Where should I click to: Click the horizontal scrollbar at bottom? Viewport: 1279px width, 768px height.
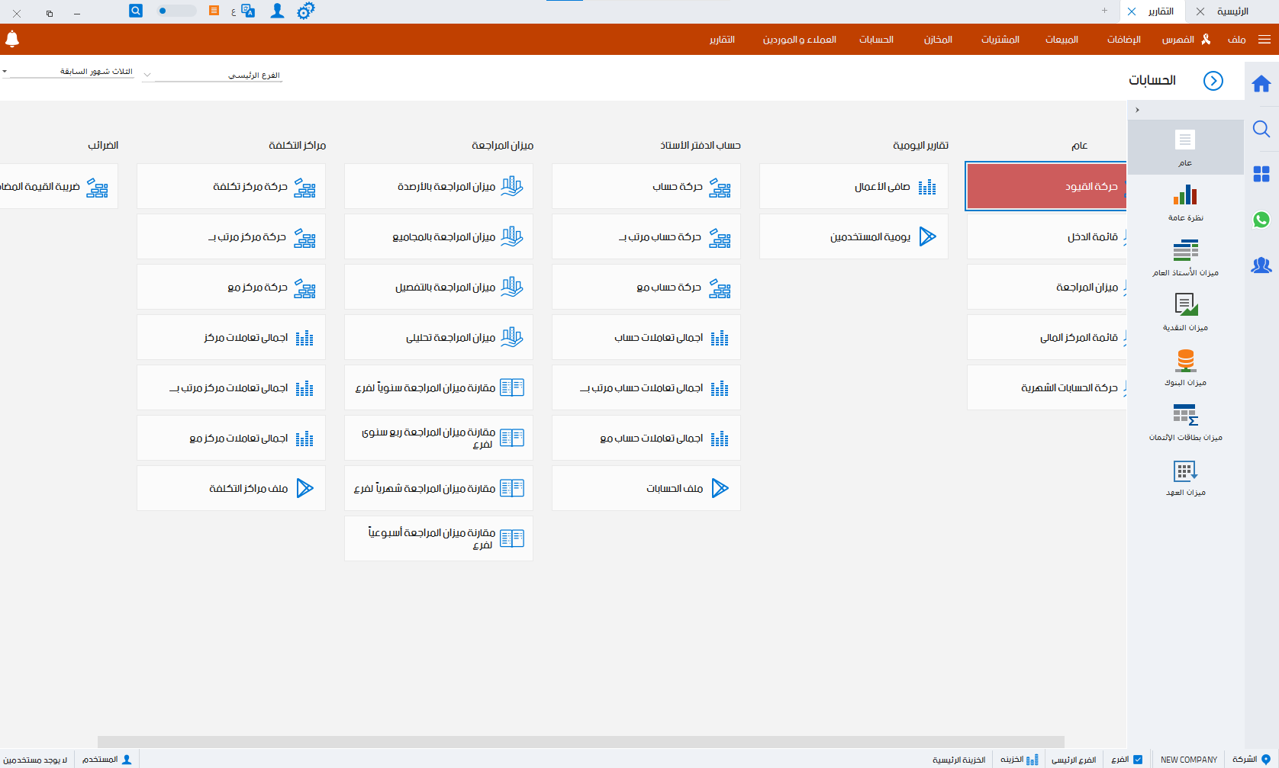[580, 742]
